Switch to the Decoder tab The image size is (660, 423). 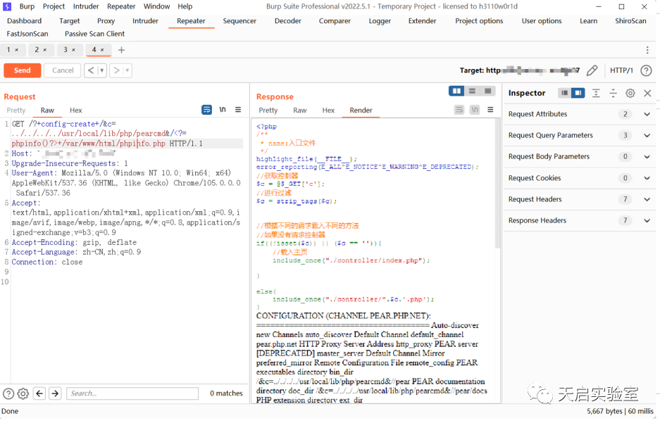click(288, 20)
